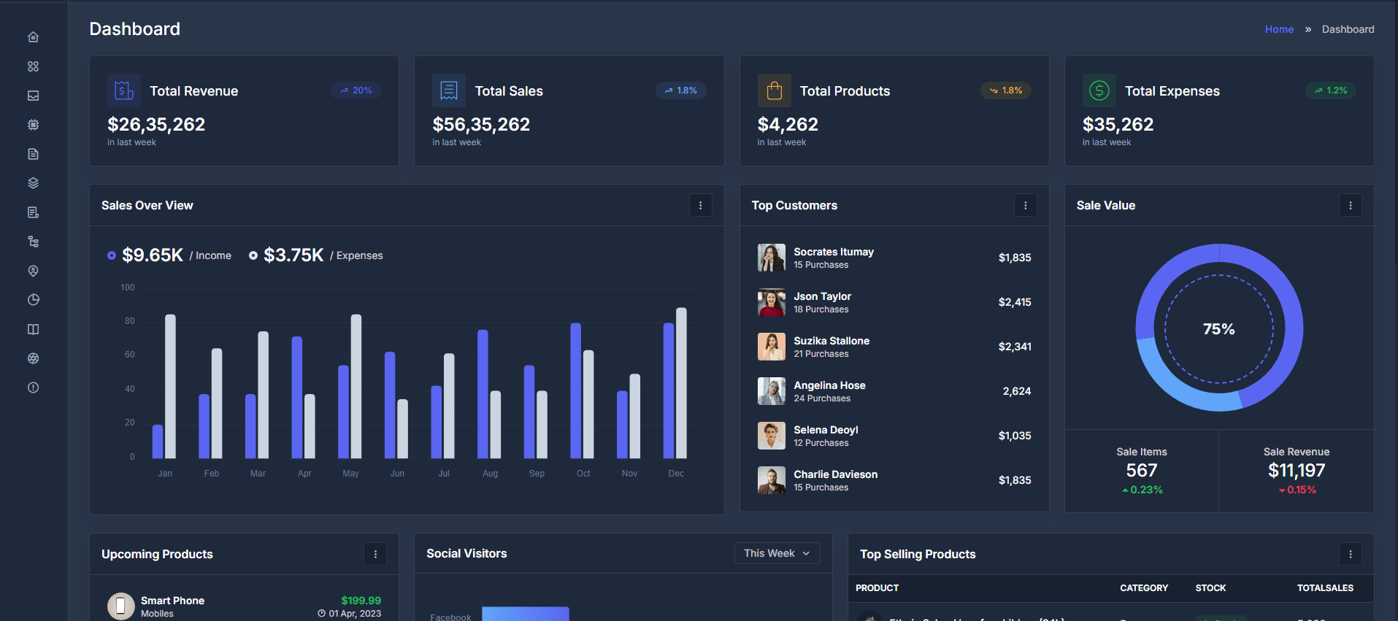The height and width of the screenshot is (621, 1398).
Task: Click the home icon in sidebar
Action: [x=33, y=37]
